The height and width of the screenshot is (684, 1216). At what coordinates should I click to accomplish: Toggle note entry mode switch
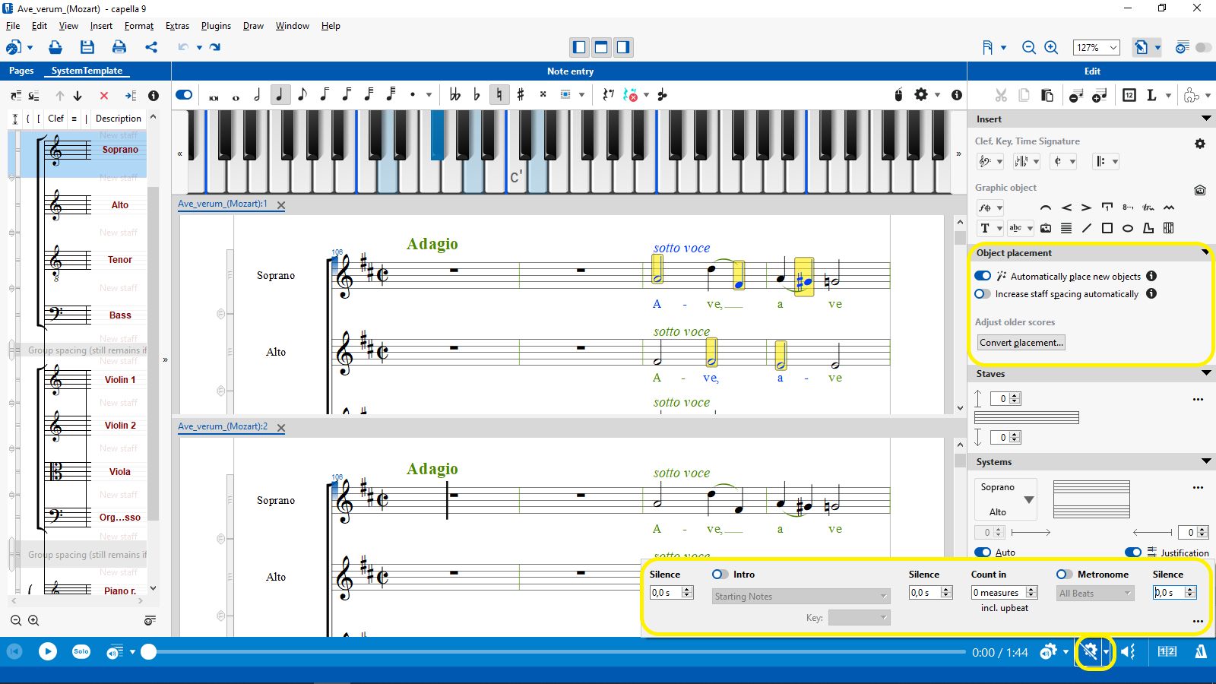(x=184, y=95)
